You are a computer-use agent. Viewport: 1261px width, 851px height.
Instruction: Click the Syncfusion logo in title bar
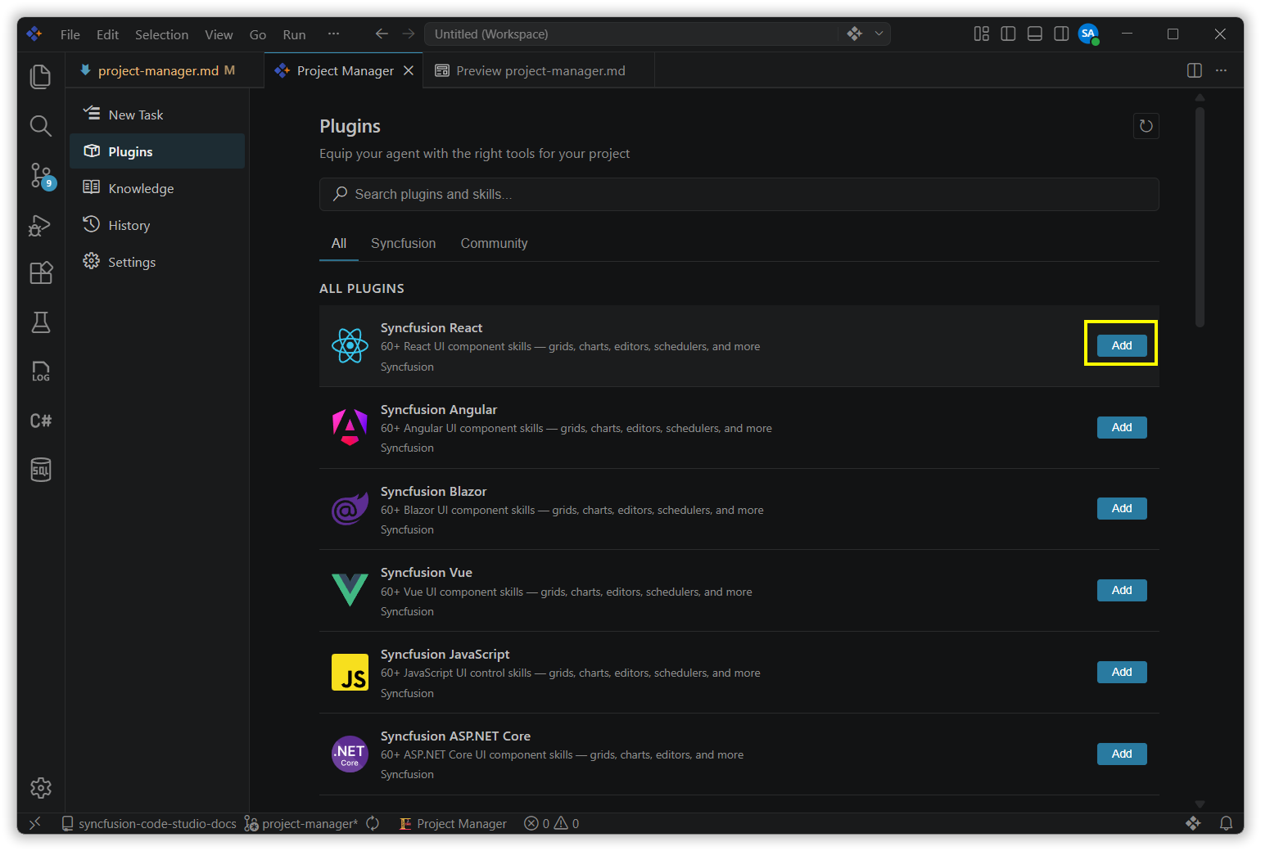[x=34, y=34]
